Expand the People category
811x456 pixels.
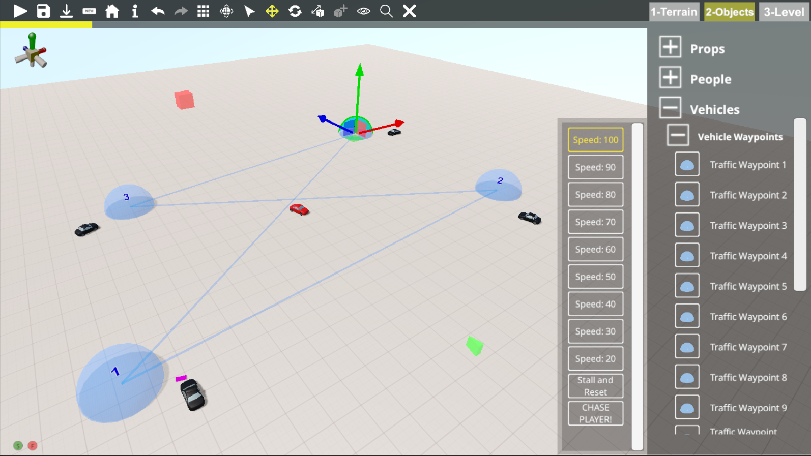pyautogui.click(x=670, y=77)
